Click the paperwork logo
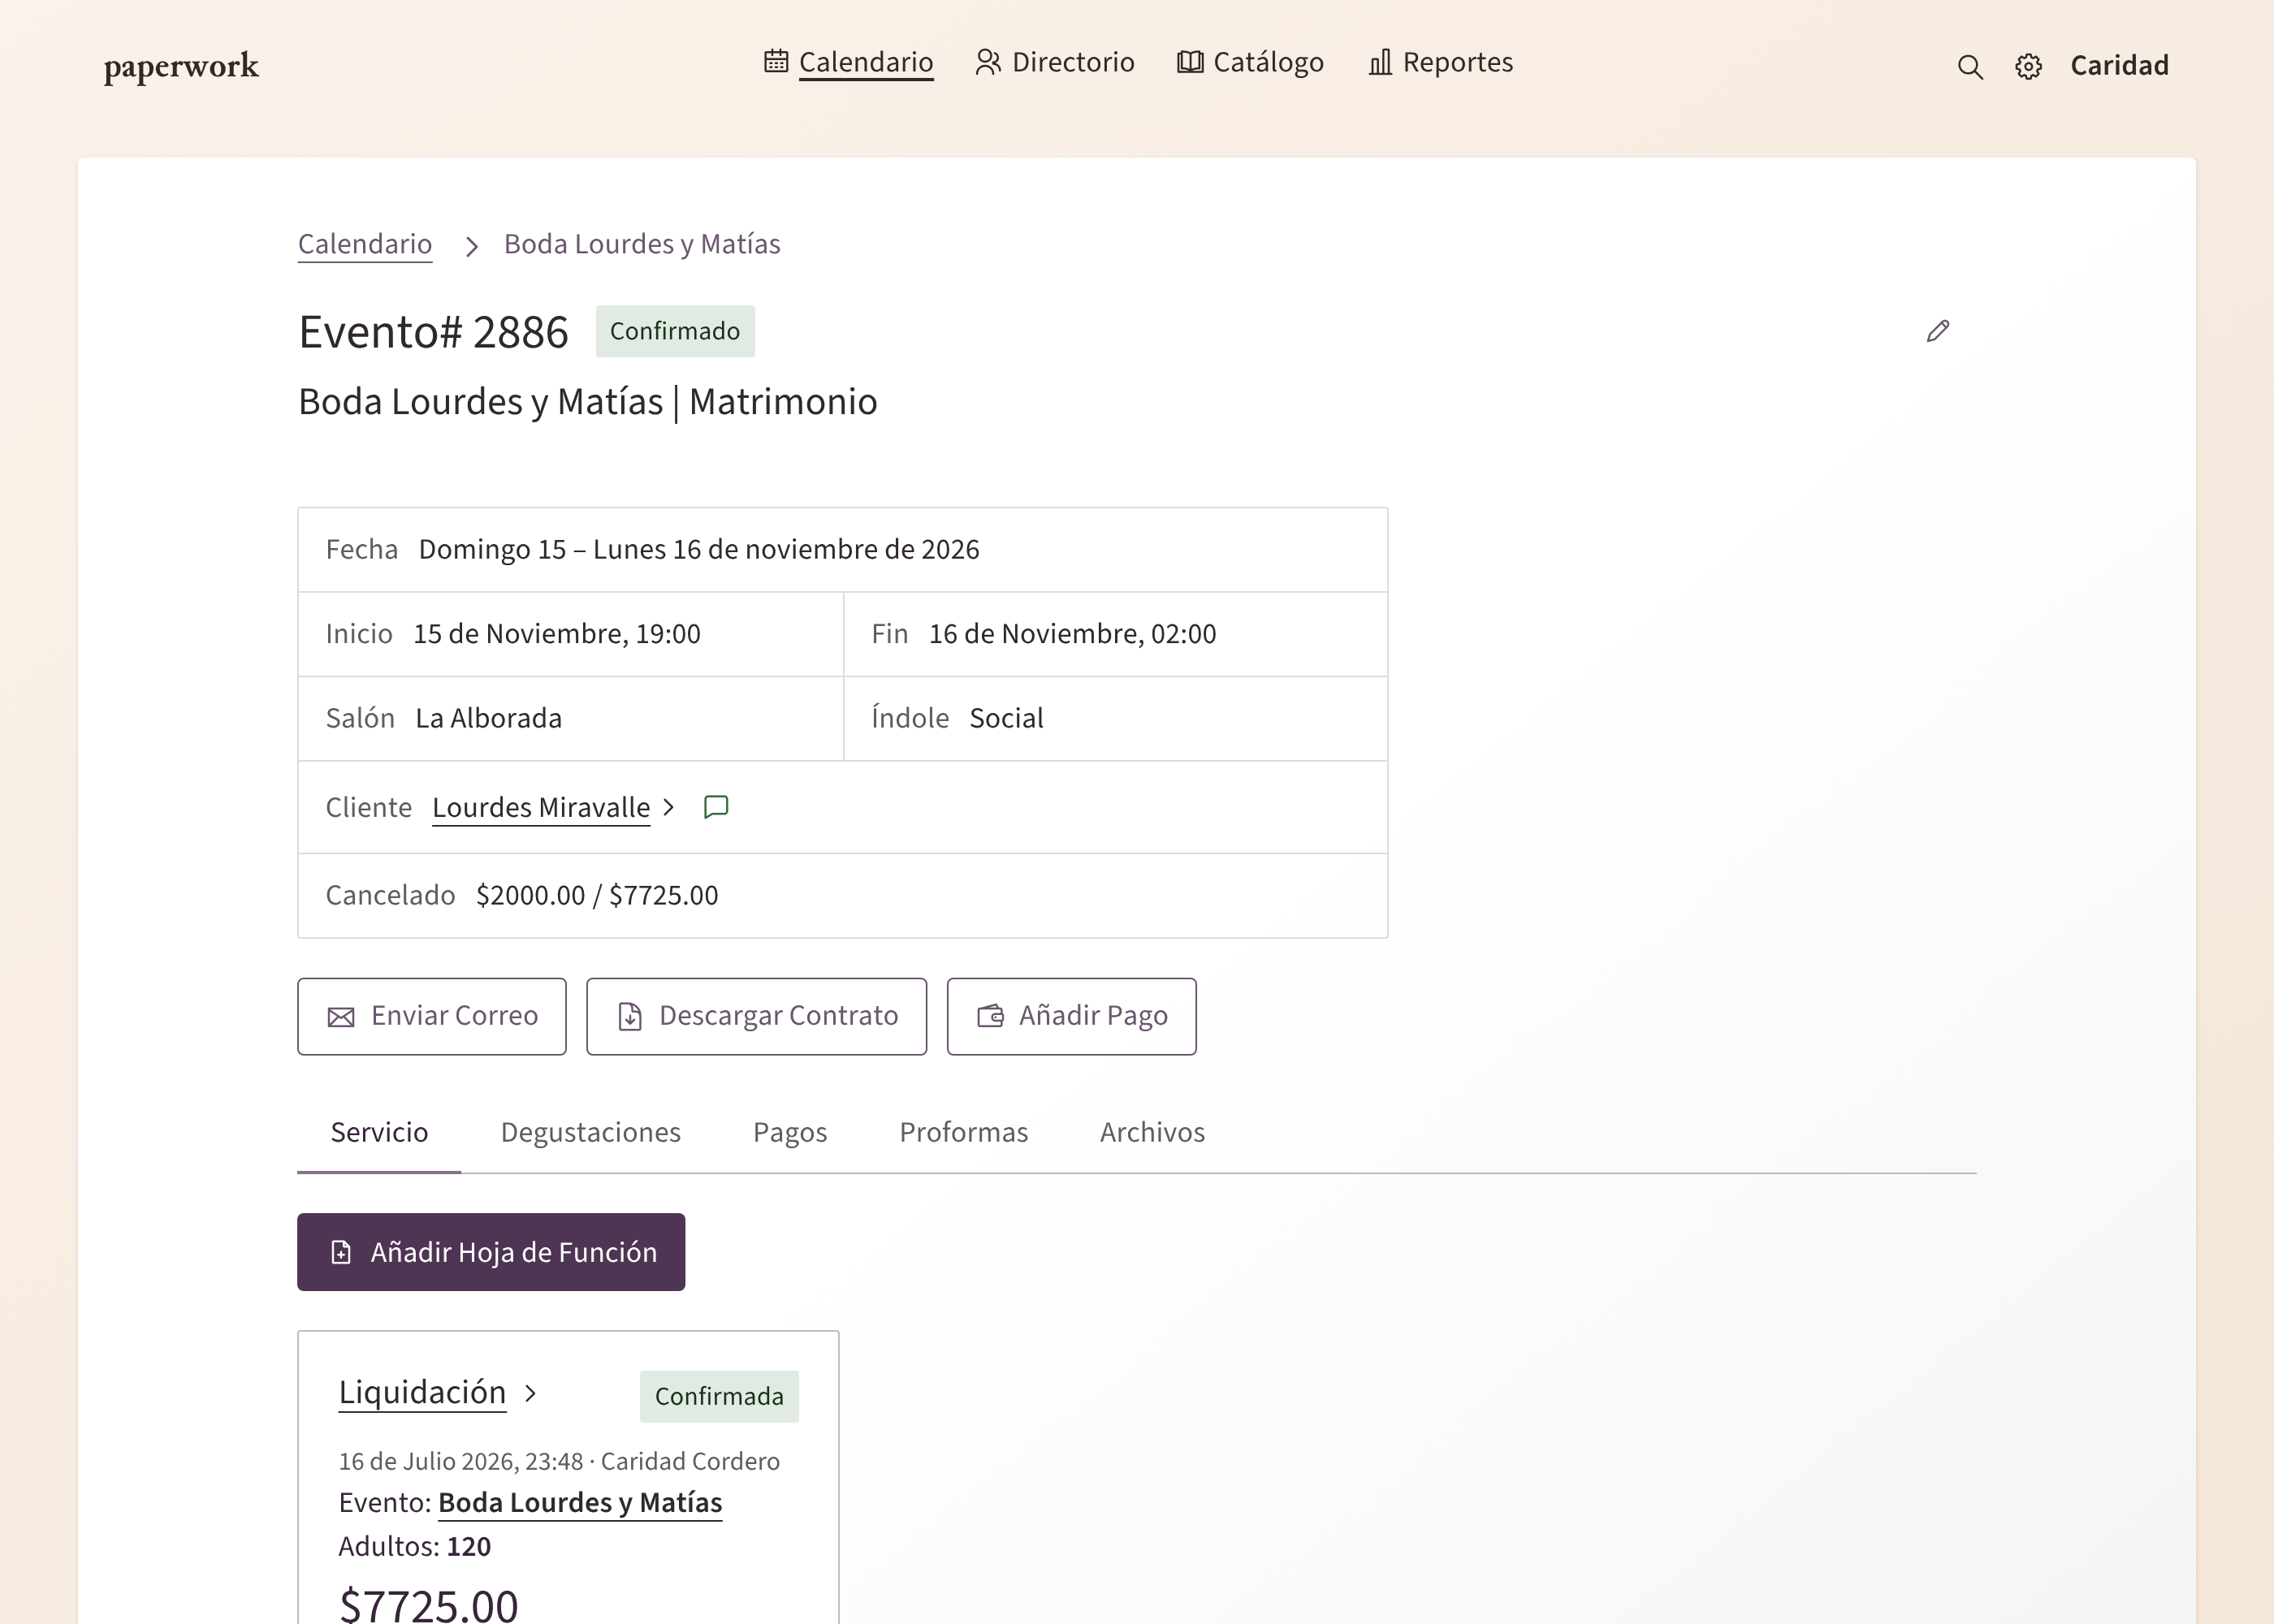 click(x=181, y=66)
